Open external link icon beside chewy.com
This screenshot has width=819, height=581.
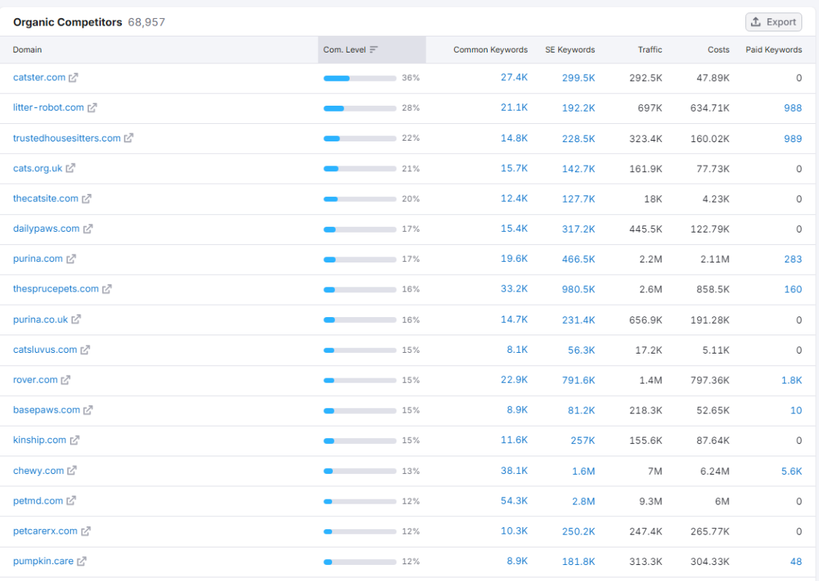tap(72, 471)
